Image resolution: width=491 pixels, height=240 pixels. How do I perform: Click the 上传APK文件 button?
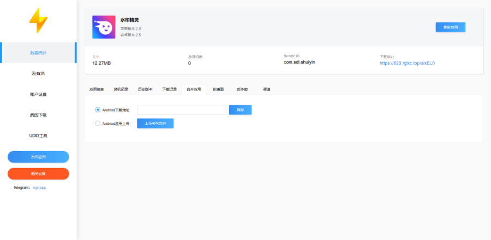(155, 123)
